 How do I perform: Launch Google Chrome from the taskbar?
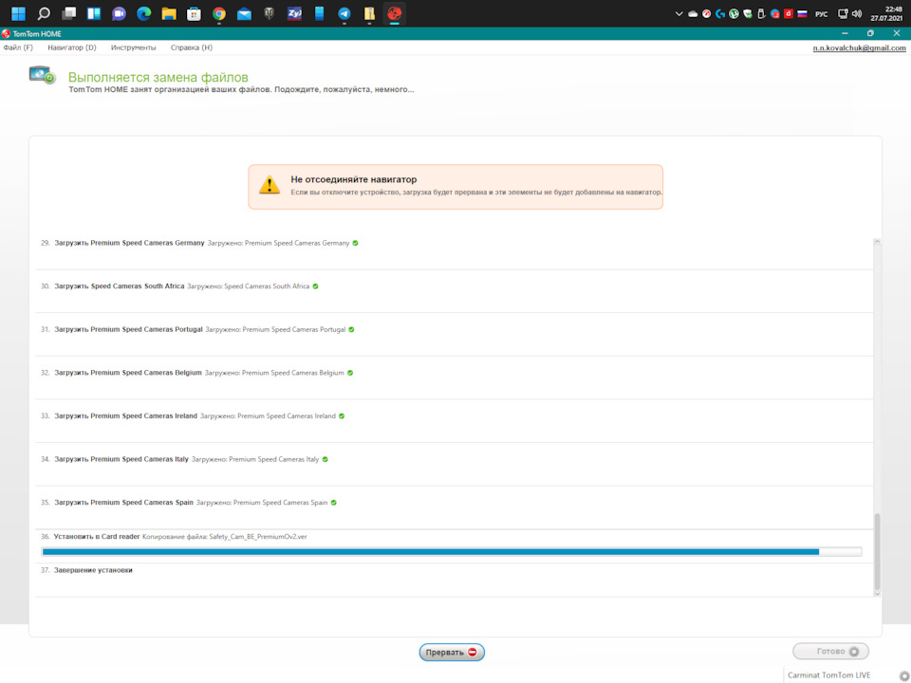tap(219, 13)
